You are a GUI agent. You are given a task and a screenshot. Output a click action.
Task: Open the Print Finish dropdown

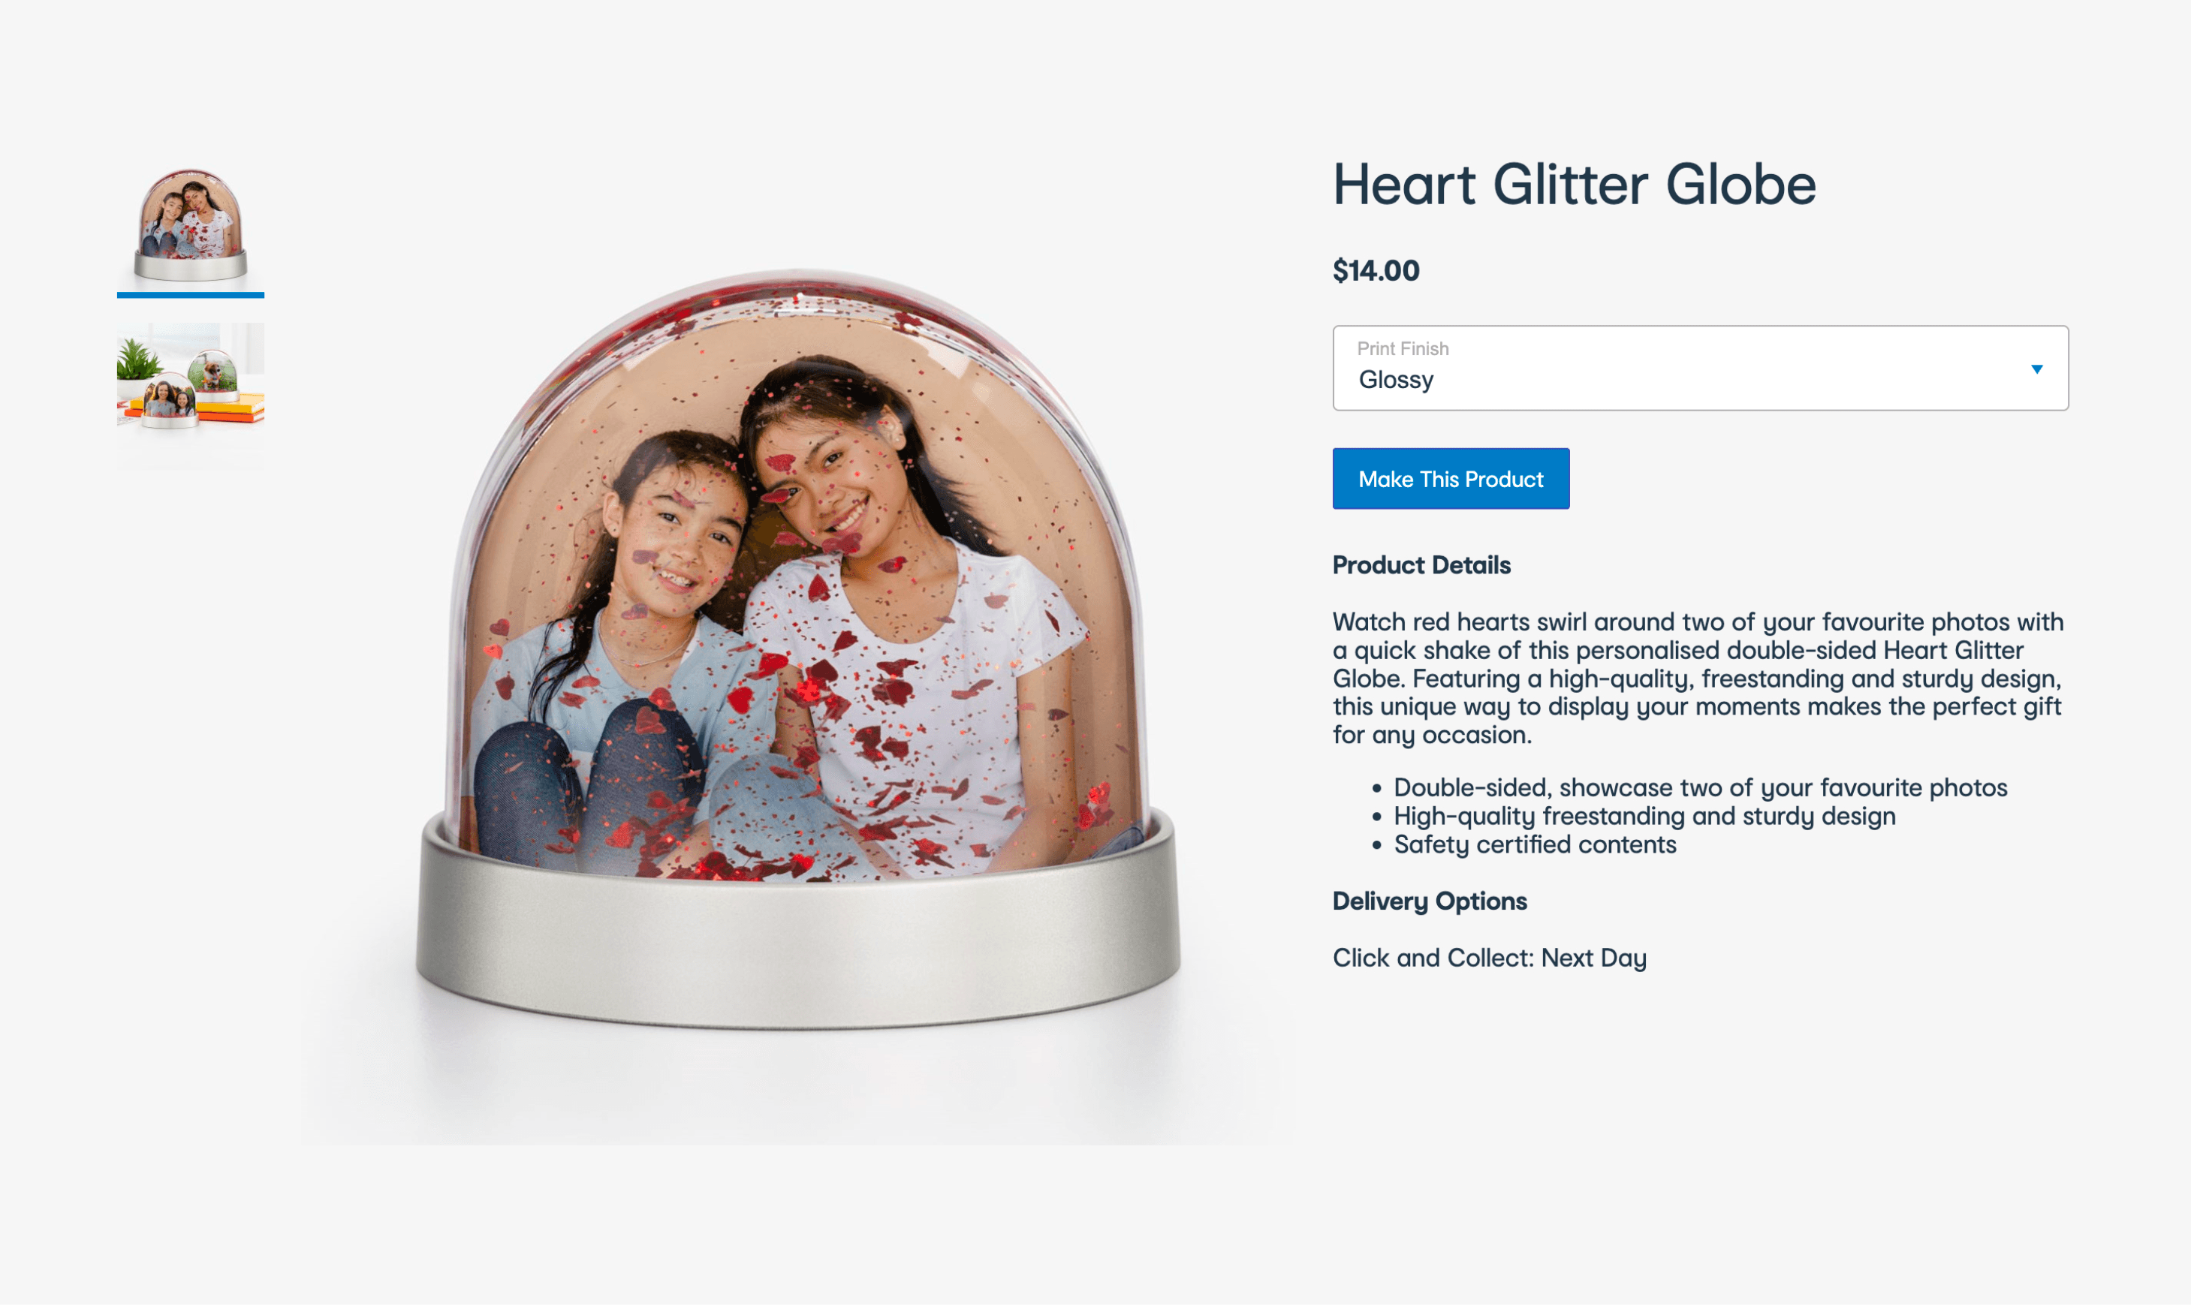[x=1700, y=368]
